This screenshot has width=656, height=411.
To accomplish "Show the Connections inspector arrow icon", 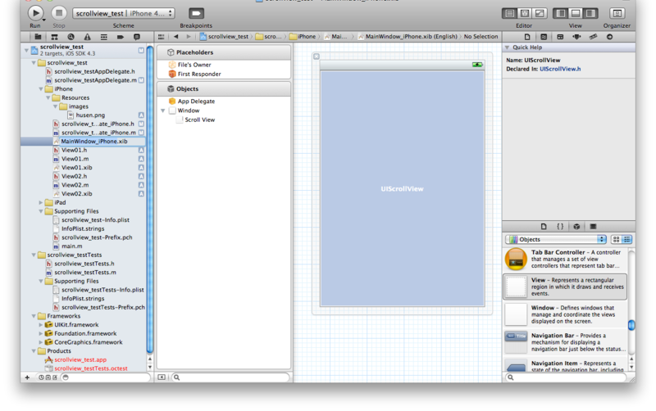I will (609, 37).
